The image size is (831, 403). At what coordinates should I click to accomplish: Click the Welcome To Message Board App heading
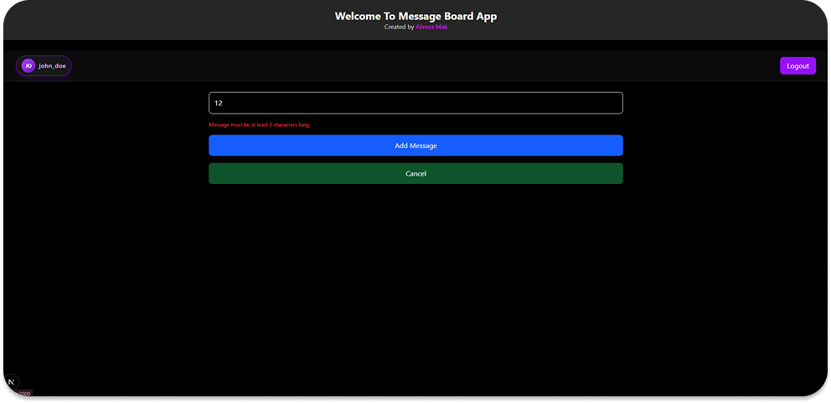point(415,16)
